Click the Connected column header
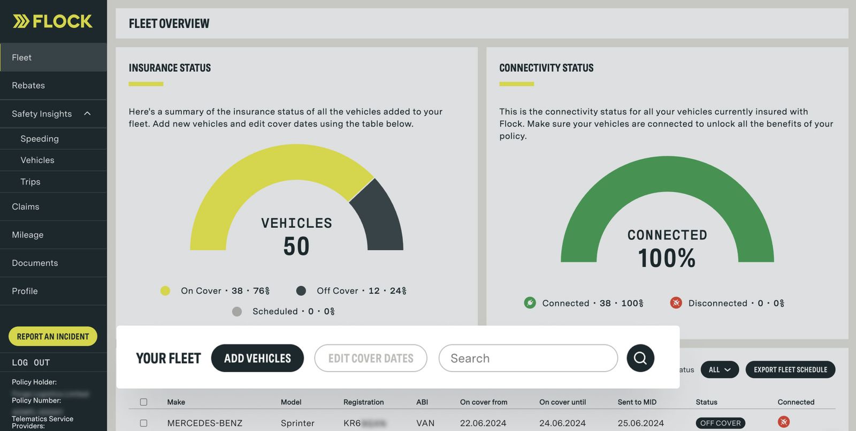Screen dimensions: 856x431 click(x=796, y=402)
